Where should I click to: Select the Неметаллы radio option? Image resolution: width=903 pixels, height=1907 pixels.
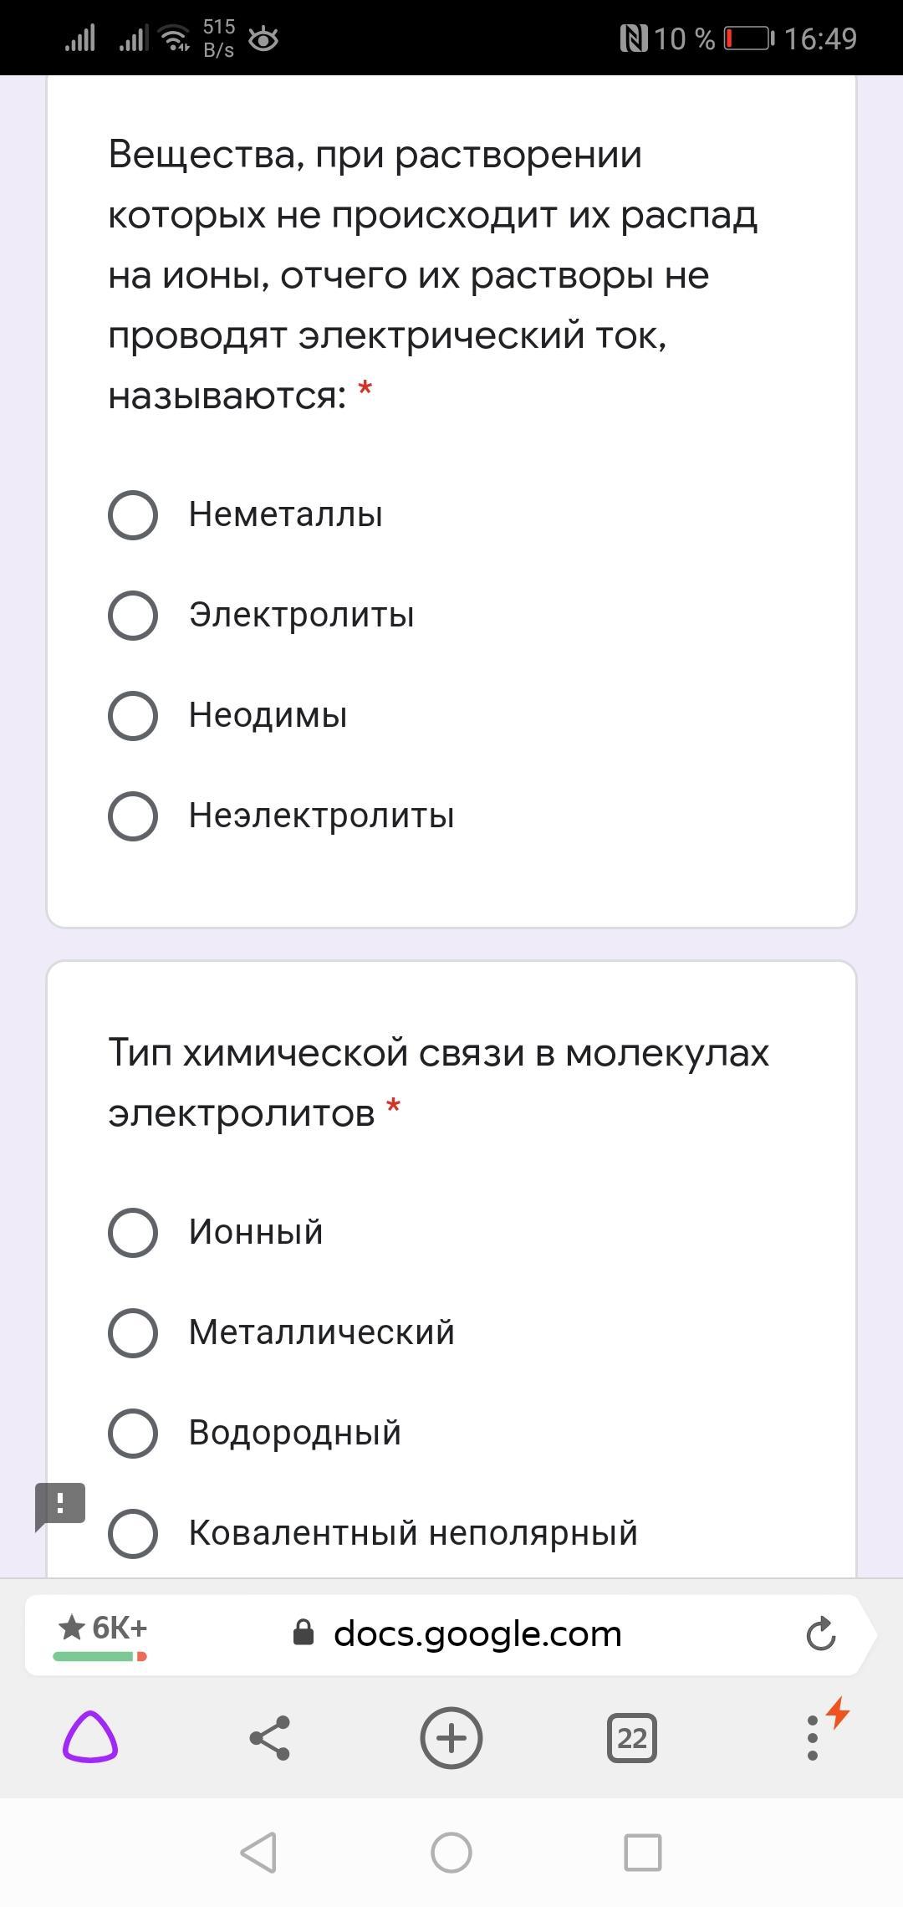pyautogui.click(x=133, y=514)
